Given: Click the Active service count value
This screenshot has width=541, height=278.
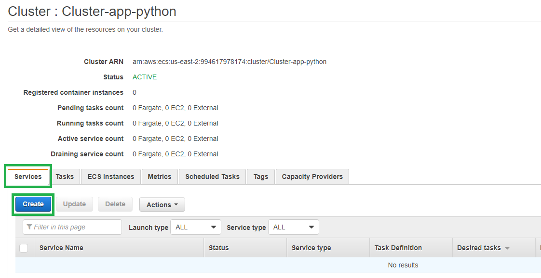Looking at the screenshot, I should pyautogui.click(x=176, y=139).
